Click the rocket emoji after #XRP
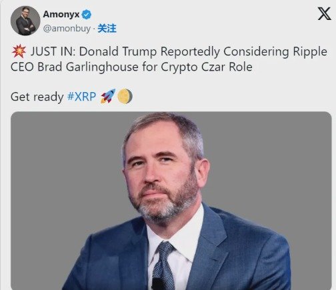336x290 pixels. click(108, 96)
